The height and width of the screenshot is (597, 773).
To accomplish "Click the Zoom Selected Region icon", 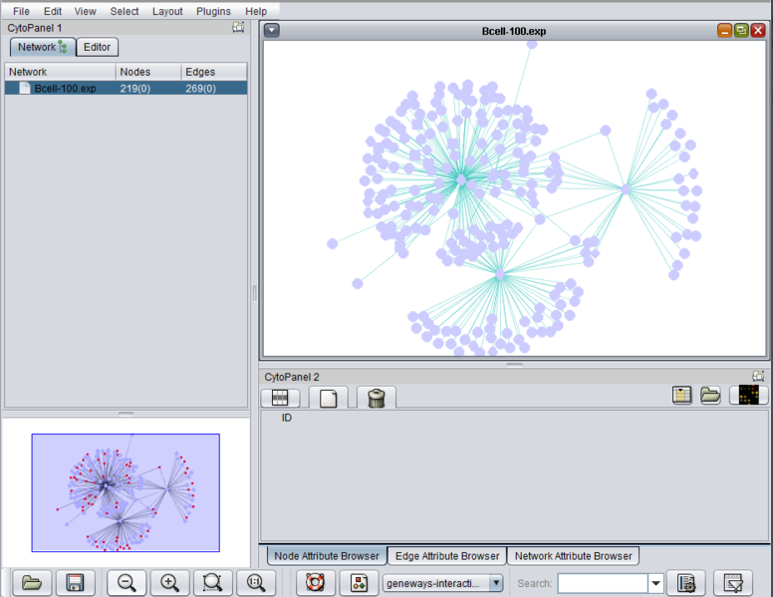I will [212, 583].
